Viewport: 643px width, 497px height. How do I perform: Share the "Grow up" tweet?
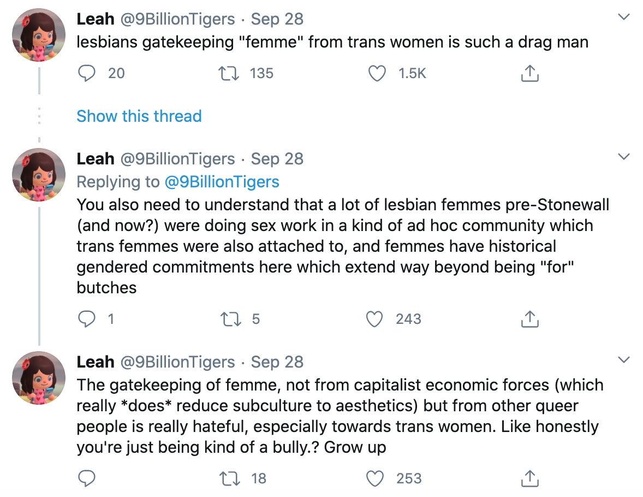[x=528, y=478]
